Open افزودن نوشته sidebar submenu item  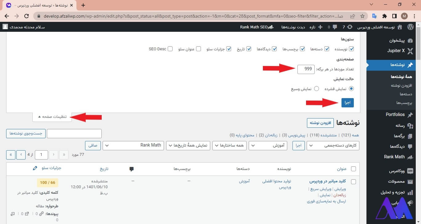tap(402, 85)
